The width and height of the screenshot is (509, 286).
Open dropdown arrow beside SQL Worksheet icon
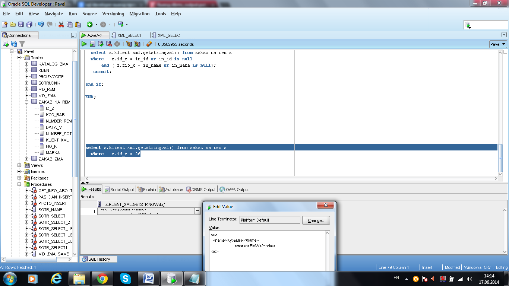point(127,24)
